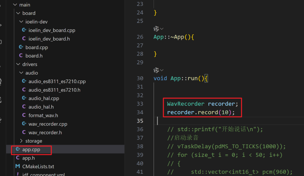Image resolution: width=304 pixels, height=176 pixels.
Task: Open code lens dropdown above void App::run()
Action: click(162, 70)
